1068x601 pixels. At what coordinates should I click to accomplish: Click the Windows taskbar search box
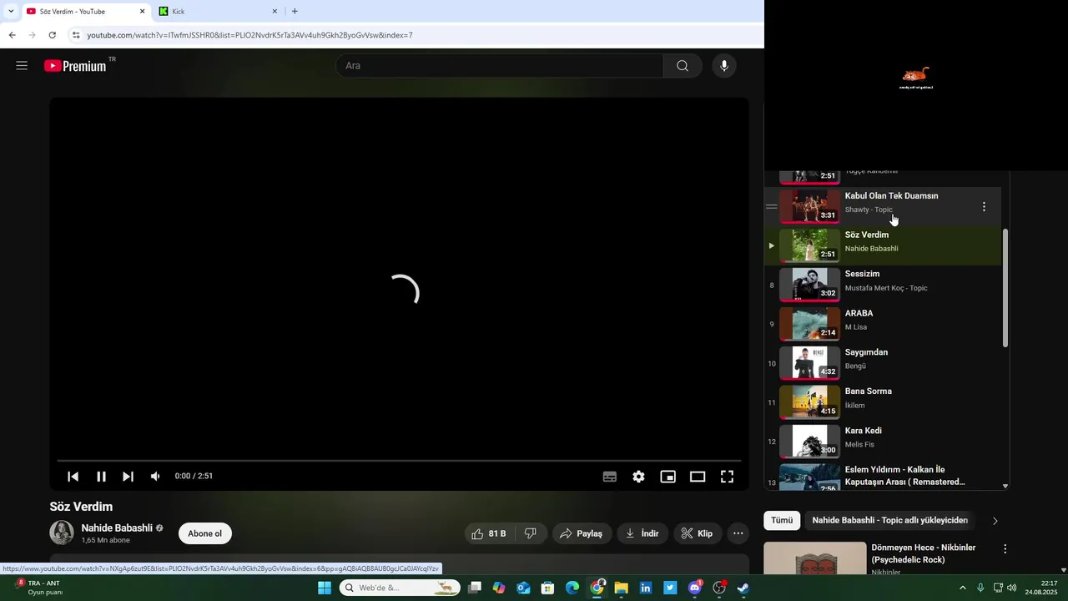click(400, 588)
